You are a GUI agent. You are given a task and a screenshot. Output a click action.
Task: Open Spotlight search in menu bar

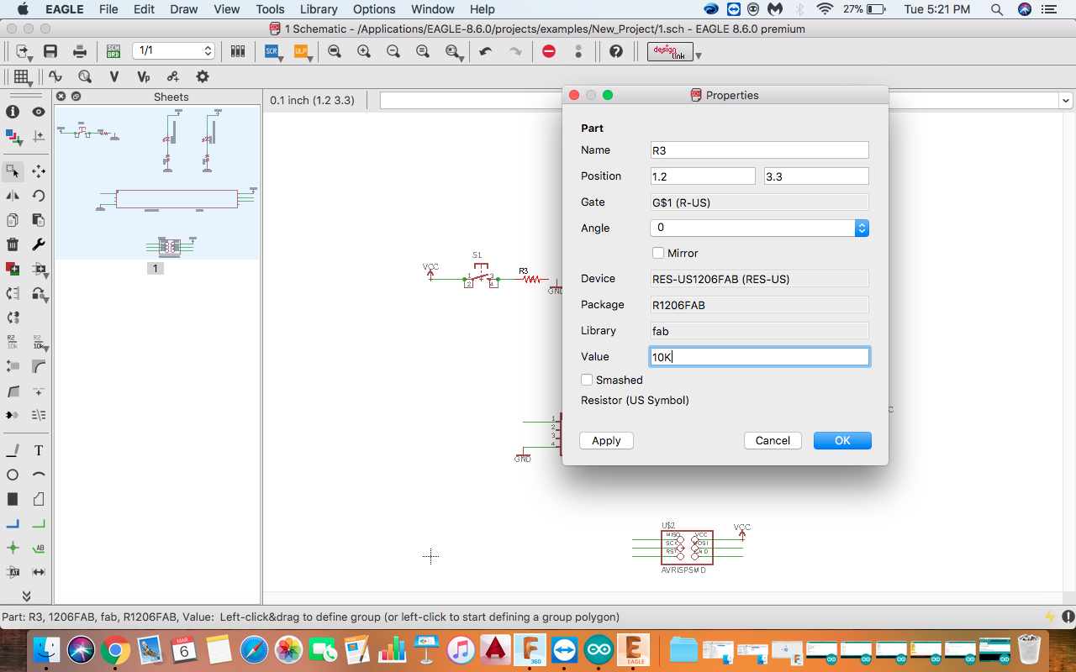(x=996, y=9)
